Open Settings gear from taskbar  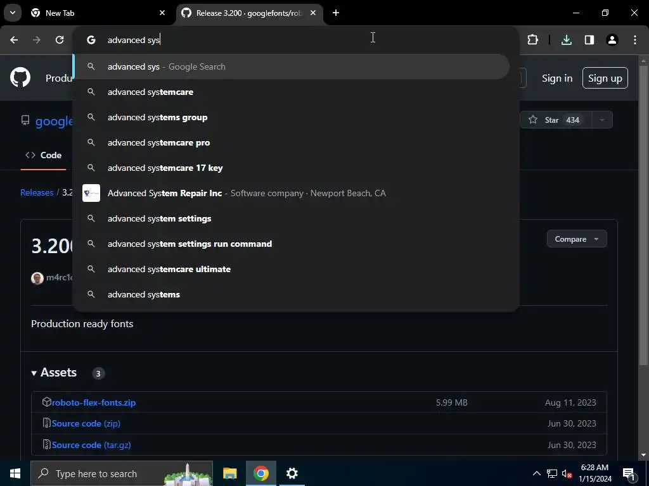[x=292, y=473]
